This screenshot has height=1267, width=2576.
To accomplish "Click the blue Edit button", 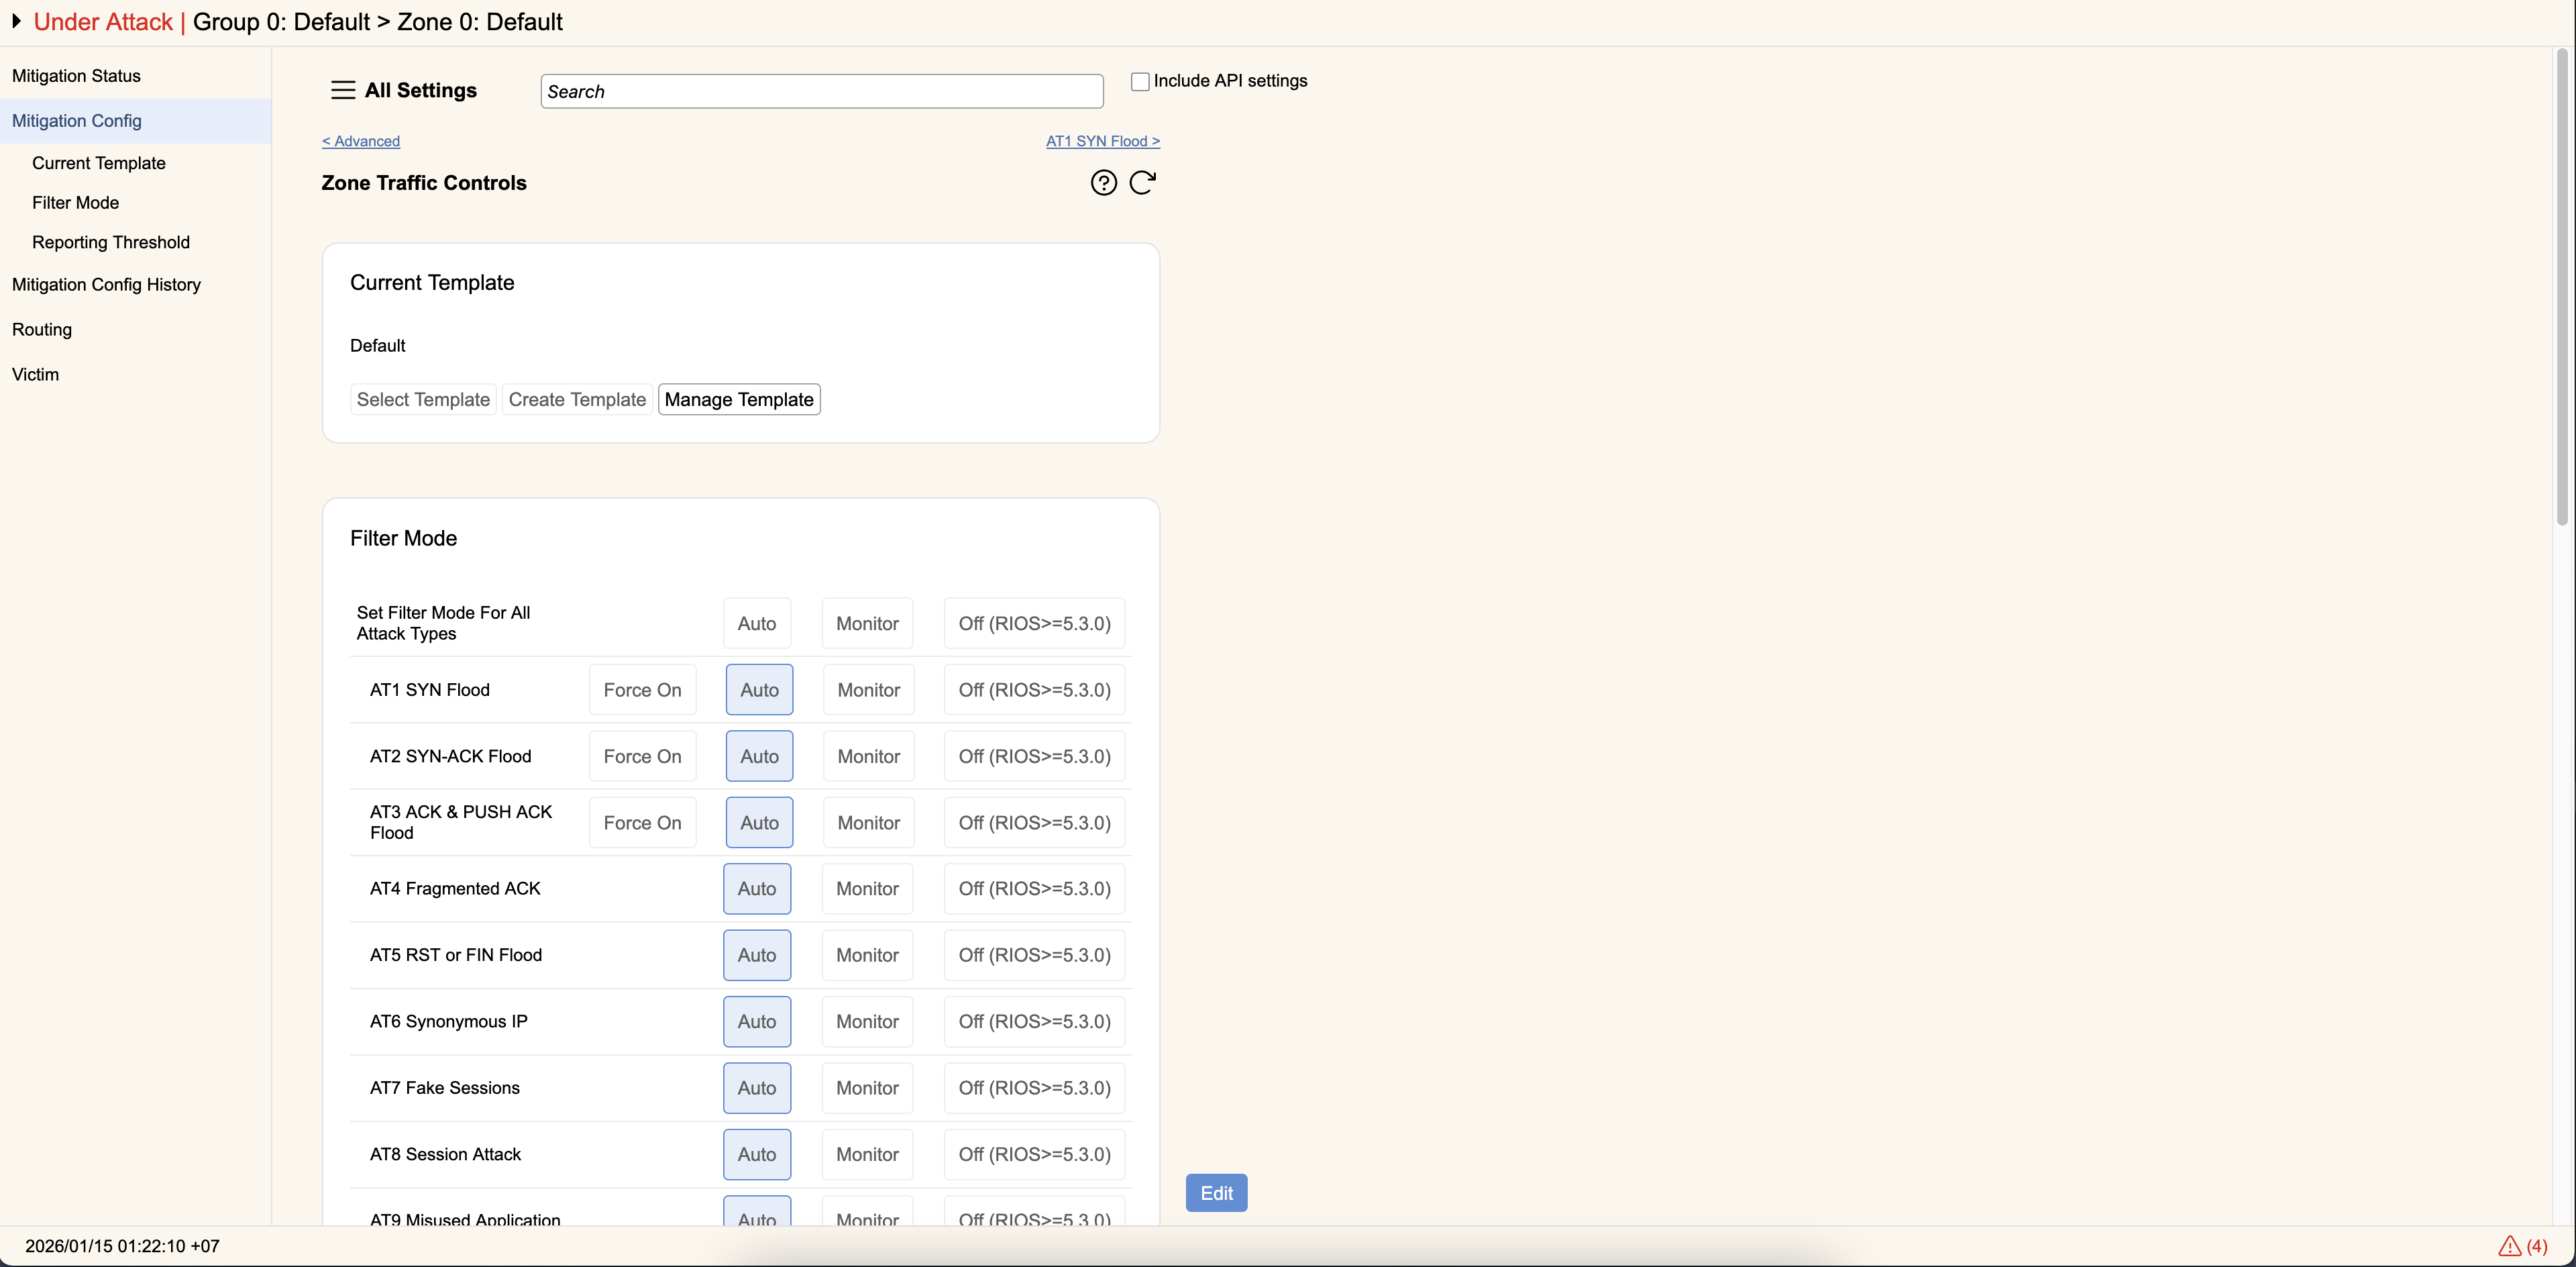I will tap(1216, 1193).
